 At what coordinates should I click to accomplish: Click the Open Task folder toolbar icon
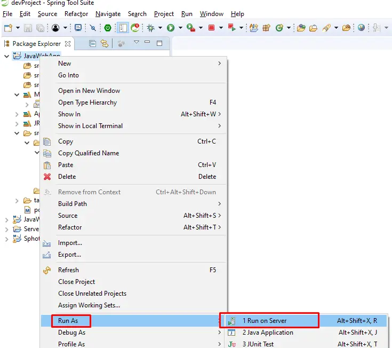[x=313, y=28]
